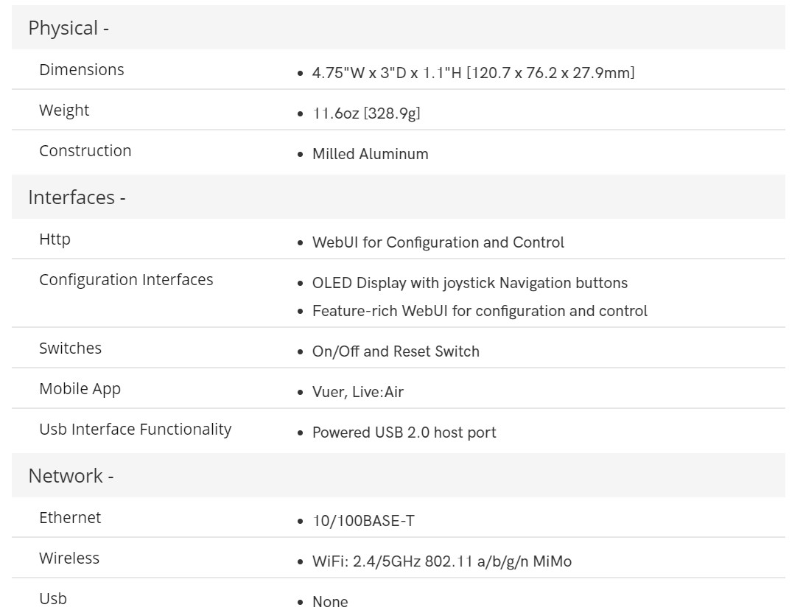Select the Weight row label
This screenshot has height=613, width=803.
coord(64,110)
